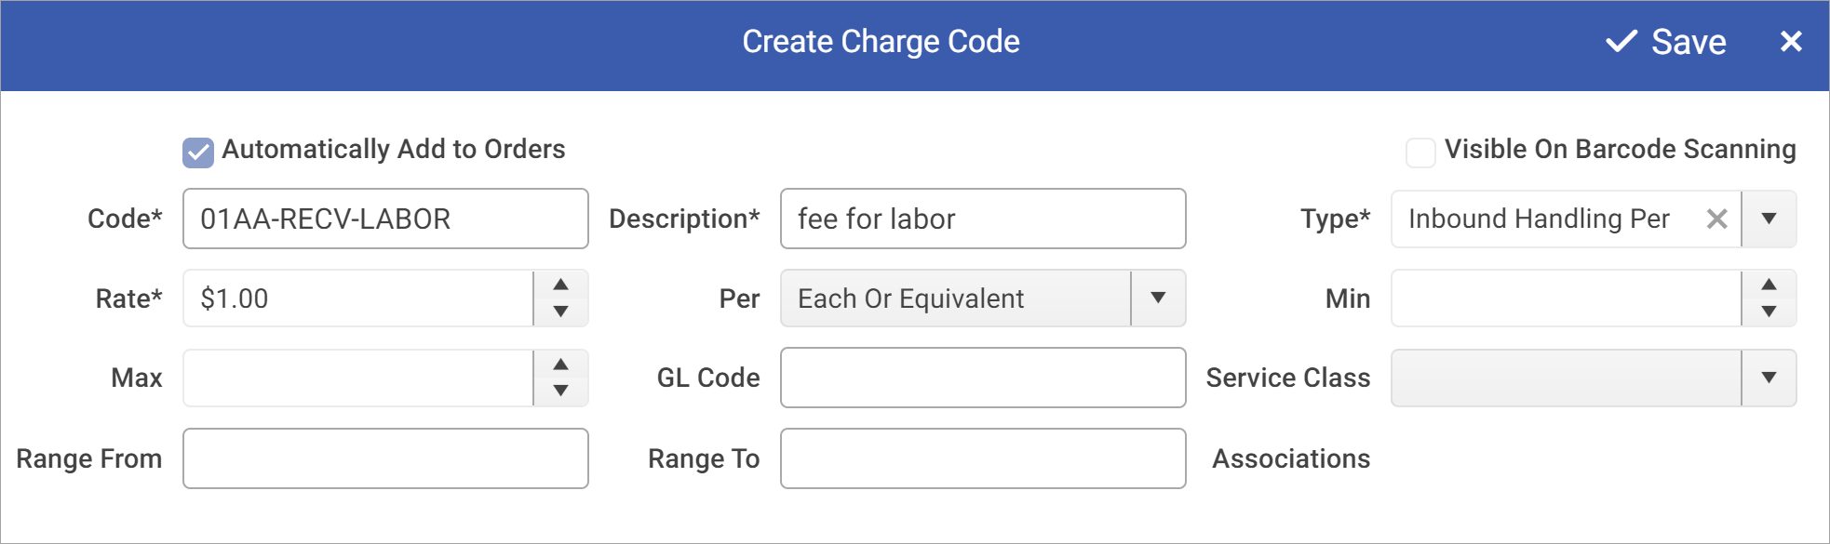Screen dimensions: 1830x544
Task: Click the checkmark icon next to Save
Action: (x=1621, y=41)
